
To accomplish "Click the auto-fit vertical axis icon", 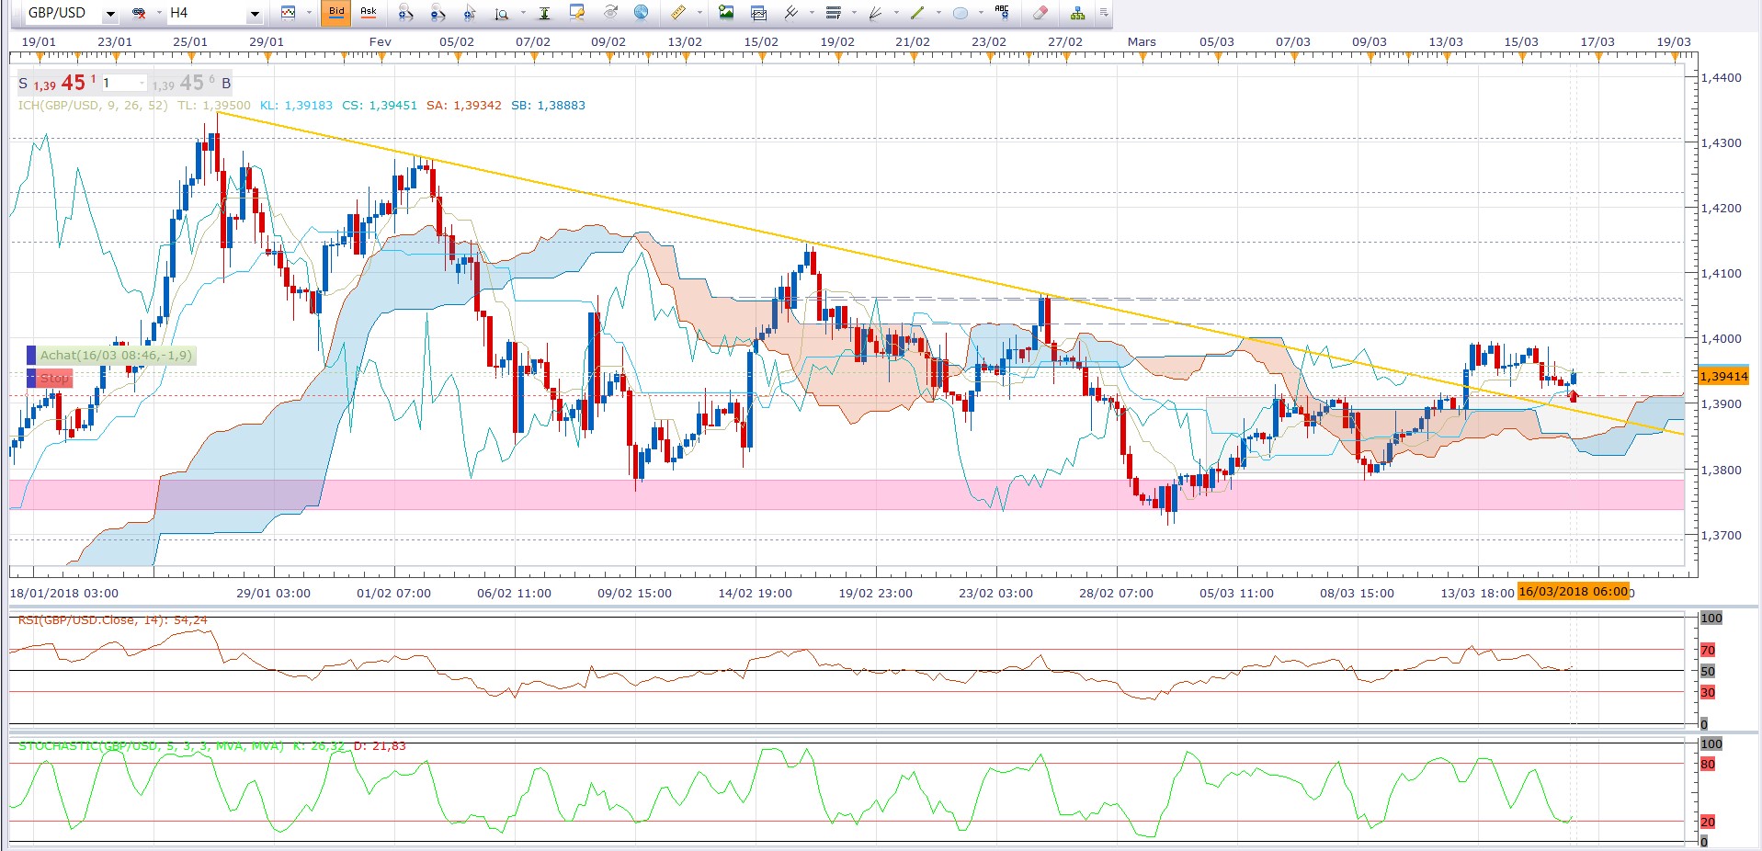I will (545, 13).
